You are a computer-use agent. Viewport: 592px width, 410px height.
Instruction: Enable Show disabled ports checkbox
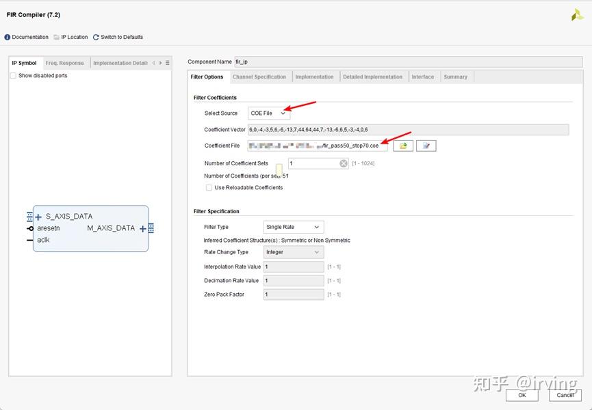(13, 76)
